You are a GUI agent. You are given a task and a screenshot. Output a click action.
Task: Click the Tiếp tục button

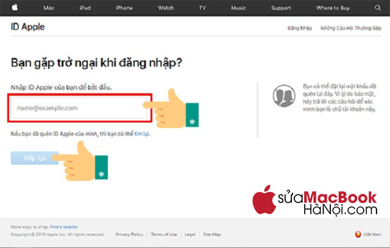(35, 158)
